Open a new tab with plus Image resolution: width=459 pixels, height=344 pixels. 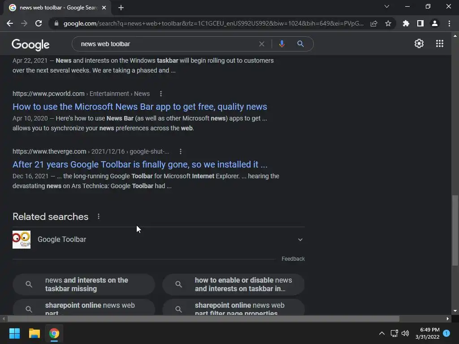(121, 8)
